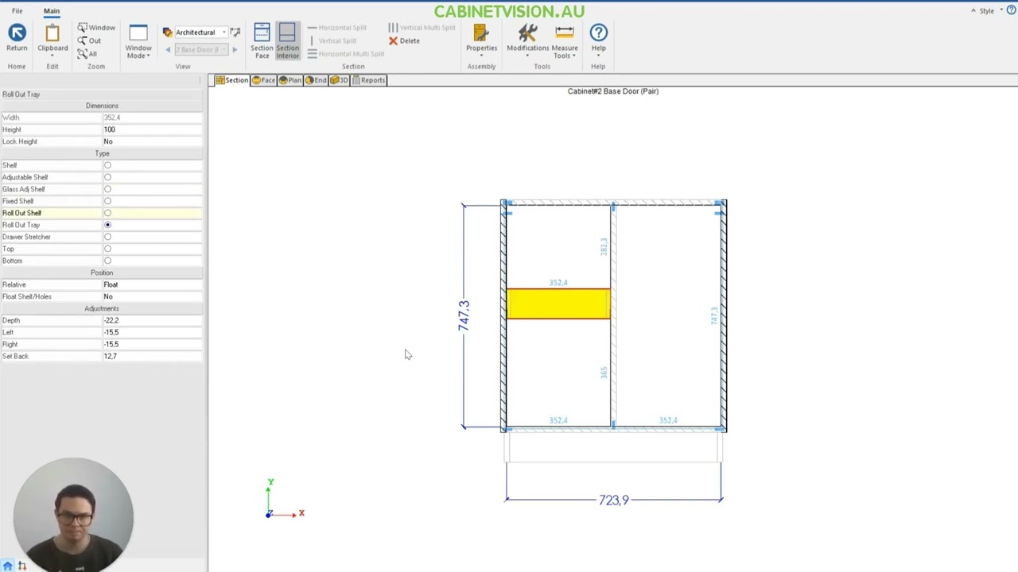Switch to Section Face view
This screenshot has height=572, width=1018.
click(262, 41)
